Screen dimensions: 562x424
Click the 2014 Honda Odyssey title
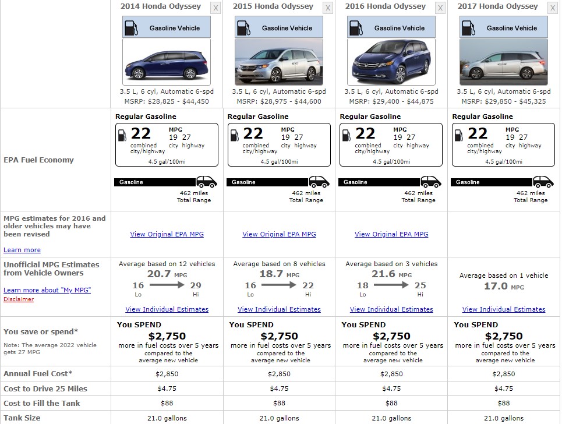click(x=161, y=6)
